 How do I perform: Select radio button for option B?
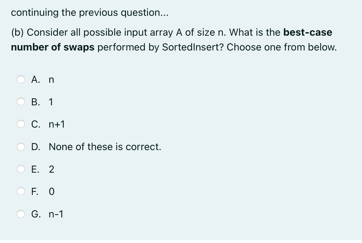[x=21, y=102]
